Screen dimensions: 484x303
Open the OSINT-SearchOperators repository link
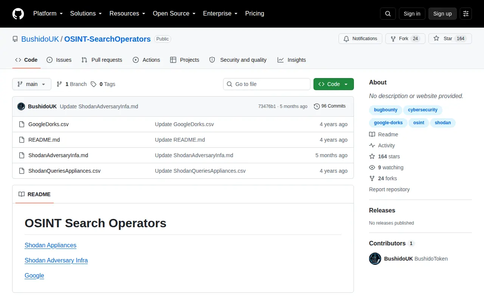(107, 39)
